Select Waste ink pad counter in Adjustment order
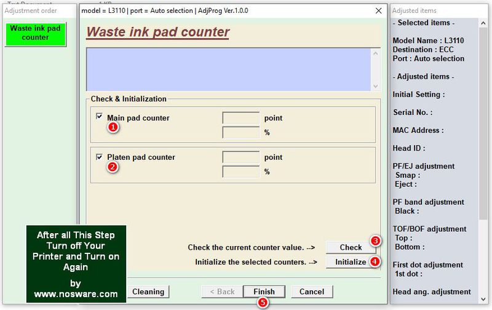492x310 pixels. (36, 33)
